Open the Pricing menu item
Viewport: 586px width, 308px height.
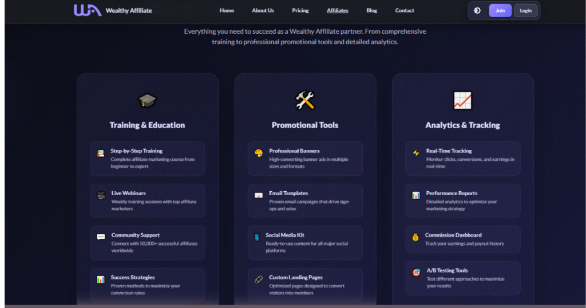click(x=300, y=10)
